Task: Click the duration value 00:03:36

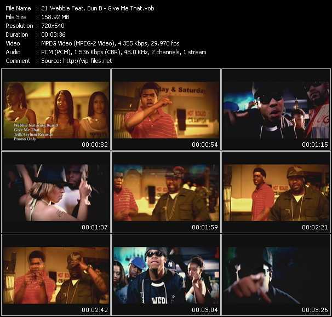Action: pos(53,34)
